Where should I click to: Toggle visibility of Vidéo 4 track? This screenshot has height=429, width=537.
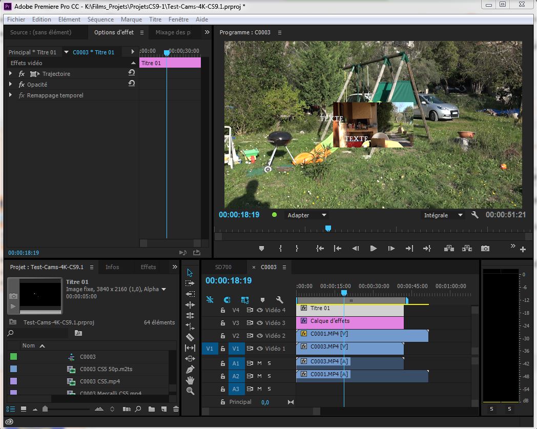260,310
